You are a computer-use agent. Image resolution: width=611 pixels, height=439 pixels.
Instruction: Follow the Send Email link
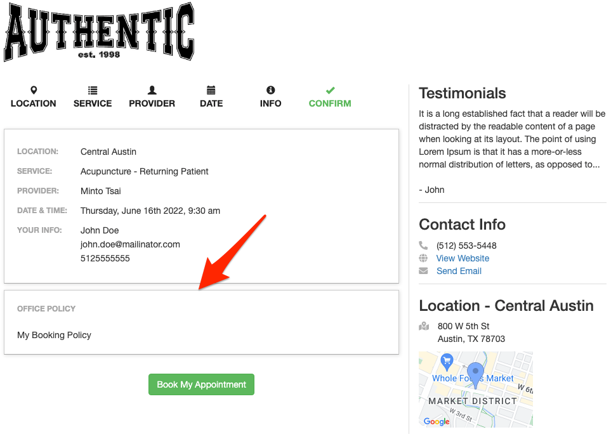pos(459,271)
